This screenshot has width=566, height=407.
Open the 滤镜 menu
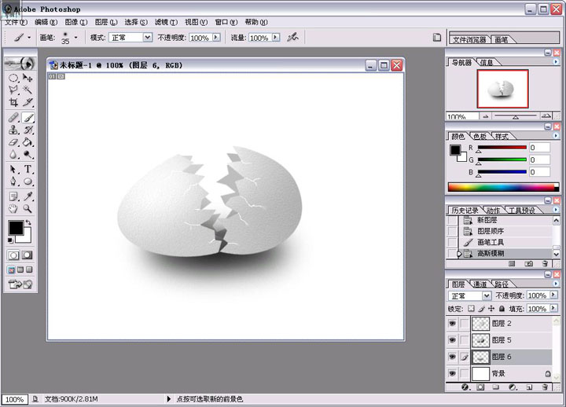(x=165, y=22)
